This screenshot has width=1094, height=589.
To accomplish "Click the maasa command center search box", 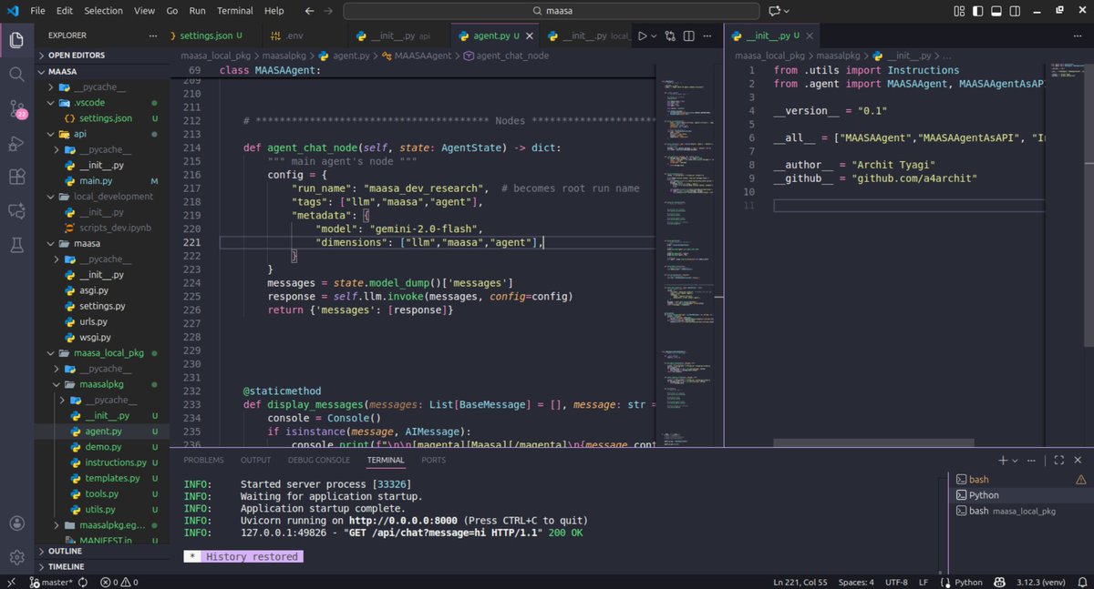I will (x=552, y=11).
